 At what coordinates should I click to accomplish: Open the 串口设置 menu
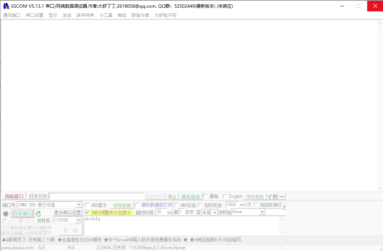point(35,15)
